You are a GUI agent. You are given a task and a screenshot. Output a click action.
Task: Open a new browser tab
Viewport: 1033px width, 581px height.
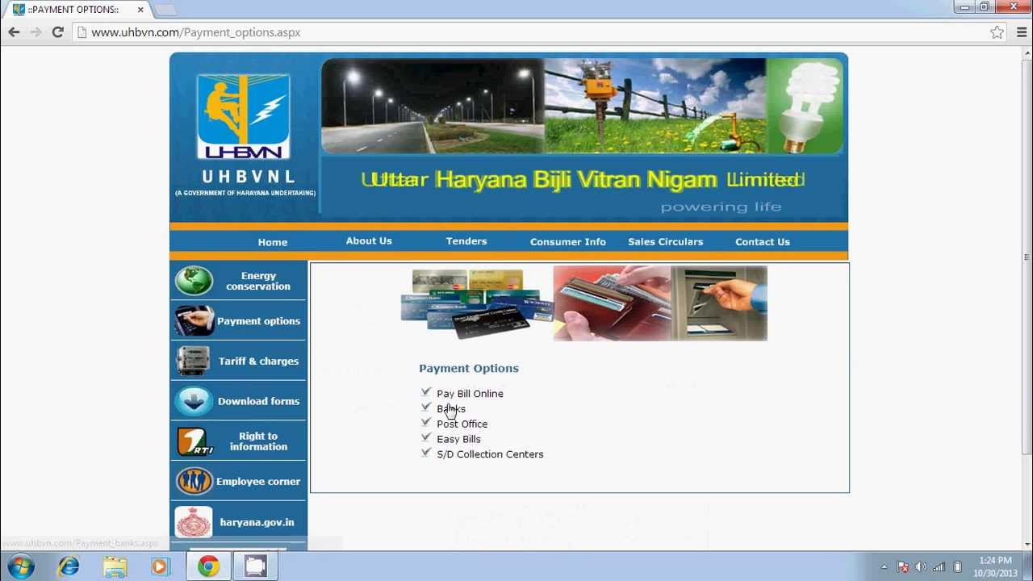(165, 10)
